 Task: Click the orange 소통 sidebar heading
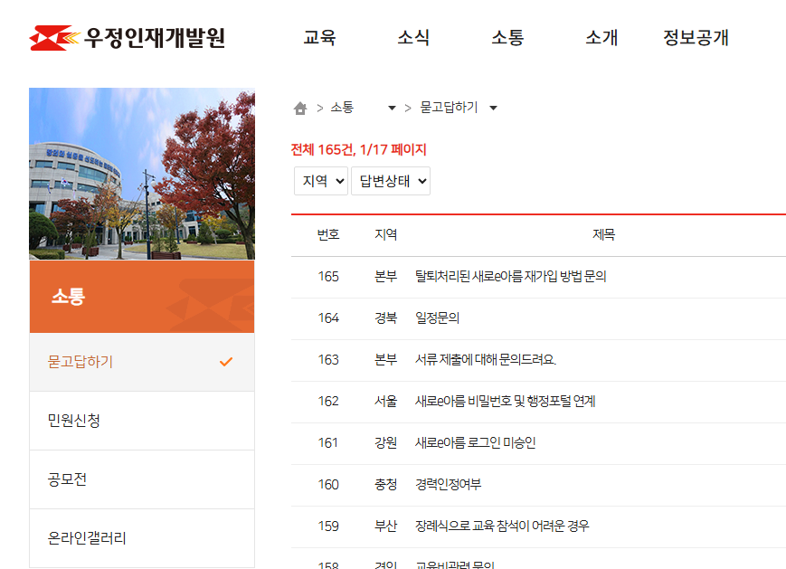coord(142,297)
